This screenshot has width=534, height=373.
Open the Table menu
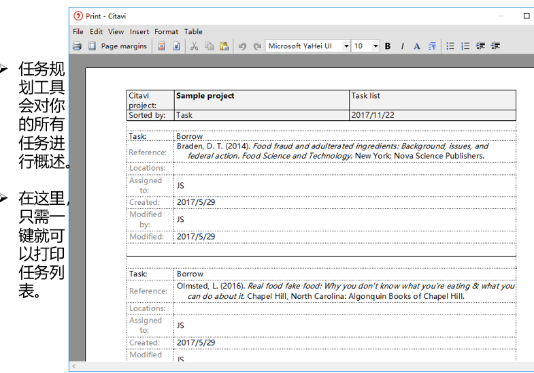tap(193, 32)
